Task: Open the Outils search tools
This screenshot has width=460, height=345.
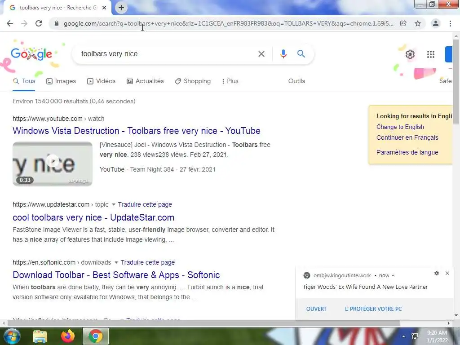Action: tap(296, 81)
